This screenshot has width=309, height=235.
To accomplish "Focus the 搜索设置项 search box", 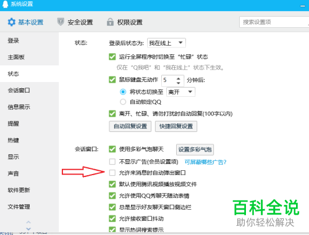I will tap(274, 22).
